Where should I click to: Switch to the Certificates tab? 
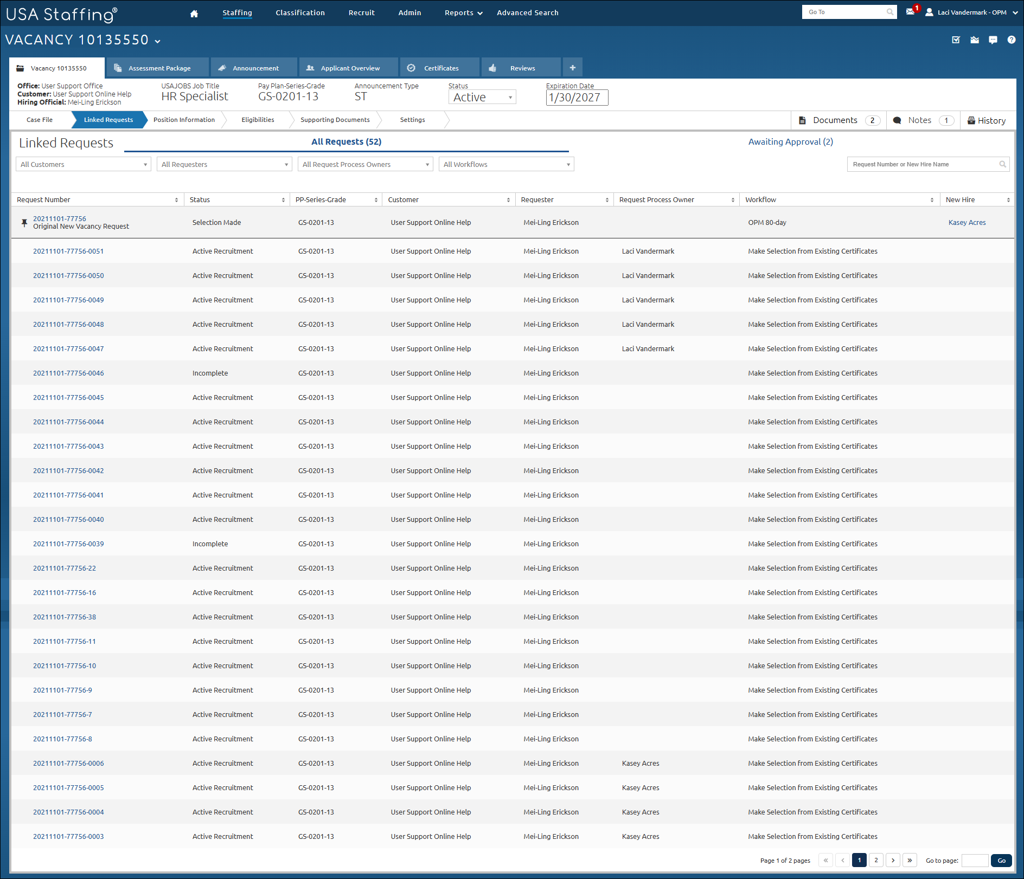pos(440,68)
